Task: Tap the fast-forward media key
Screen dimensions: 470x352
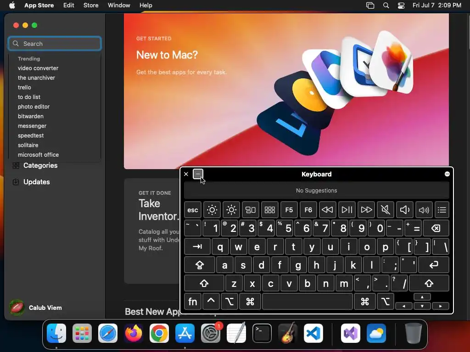Action: (366, 210)
